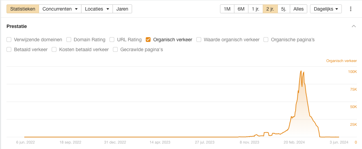The width and height of the screenshot is (362, 149).
Task: Collapse the Prestatie section chevron
Action: (353, 26)
